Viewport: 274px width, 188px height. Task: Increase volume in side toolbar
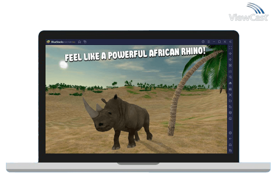230,54
